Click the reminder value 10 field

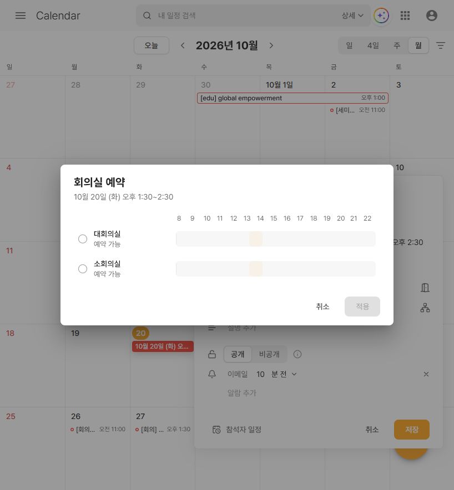(260, 374)
